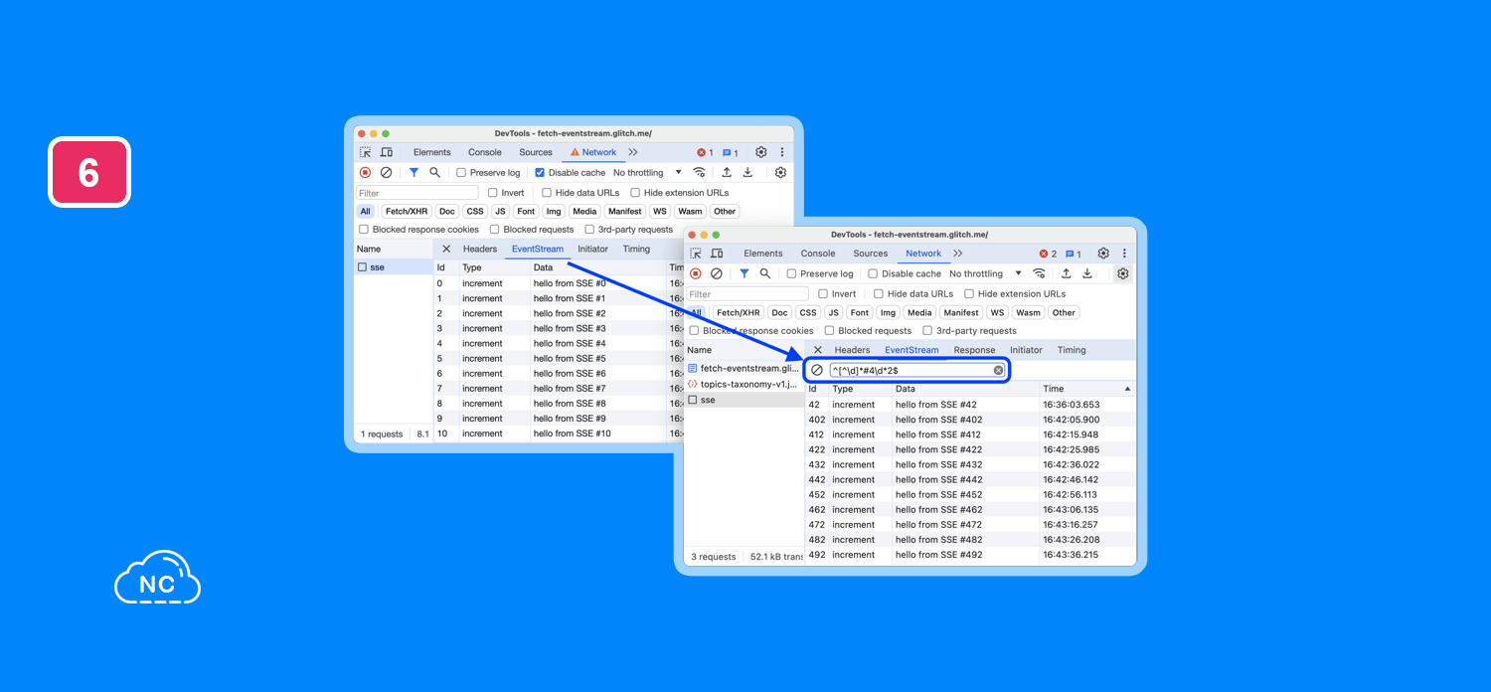Open the Console tab in front DevTools window
Screen dimensions: 1491x692
pyautogui.click(x=818, y=254)
